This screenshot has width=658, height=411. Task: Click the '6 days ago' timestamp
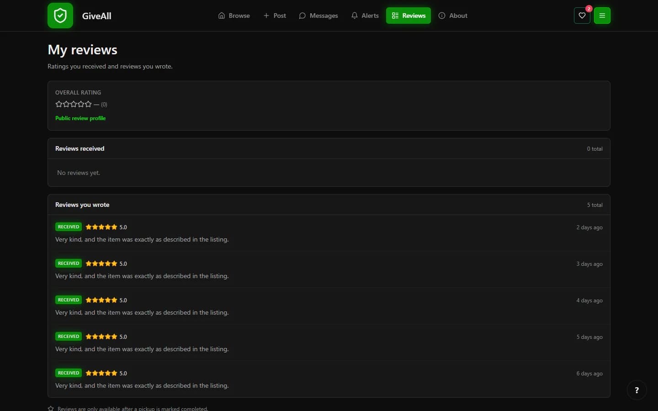click(x=589, y=374)
